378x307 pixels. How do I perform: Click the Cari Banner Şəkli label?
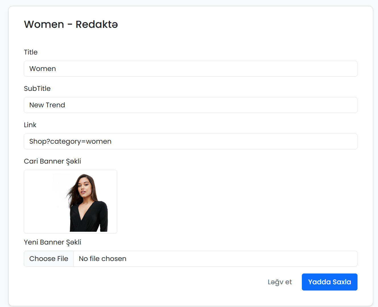tap(53, 161)
